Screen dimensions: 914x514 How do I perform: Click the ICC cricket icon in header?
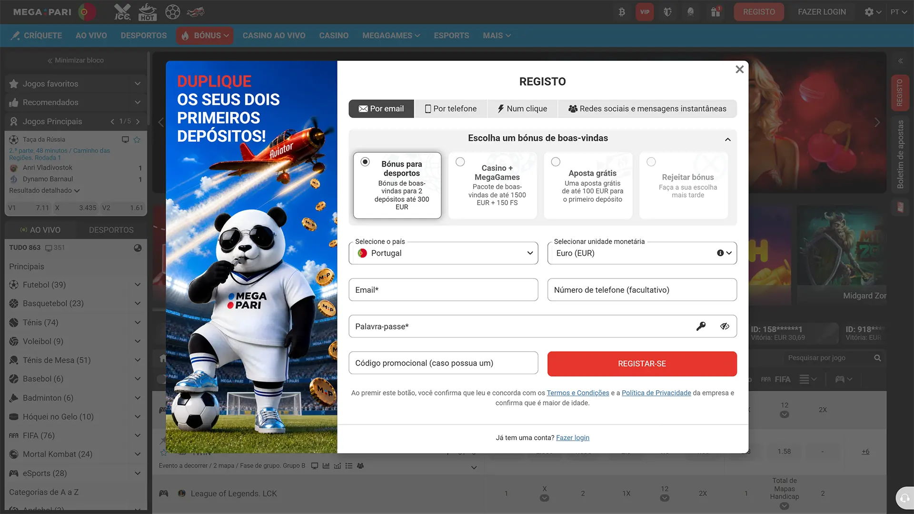tap(122, 12)
